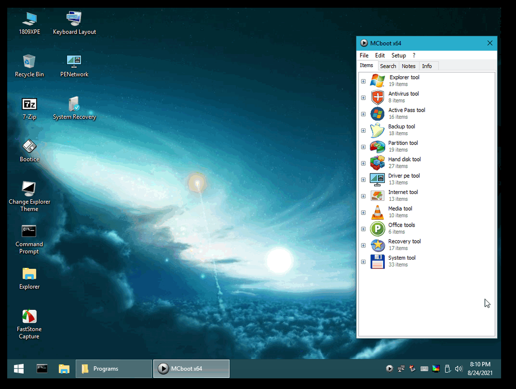
Task: Click the USB eject tray icon
Action: tap(447, 369)
